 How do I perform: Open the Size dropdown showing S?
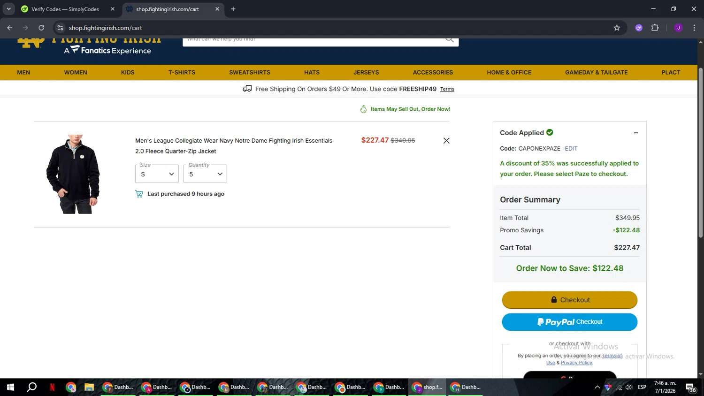[157, 174]
